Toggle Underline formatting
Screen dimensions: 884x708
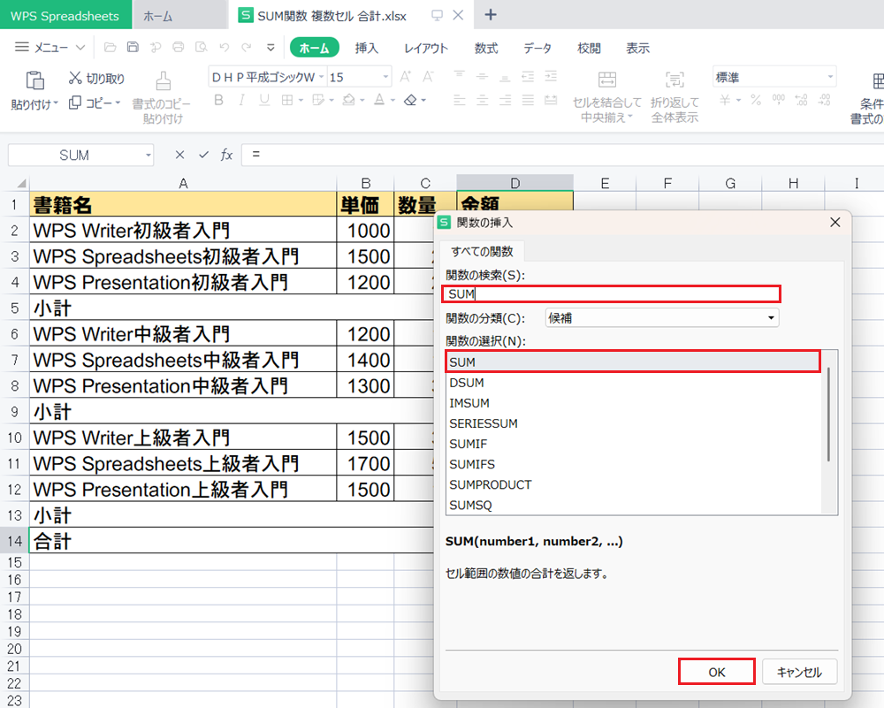pyautogui.click(x=263, y=101)
